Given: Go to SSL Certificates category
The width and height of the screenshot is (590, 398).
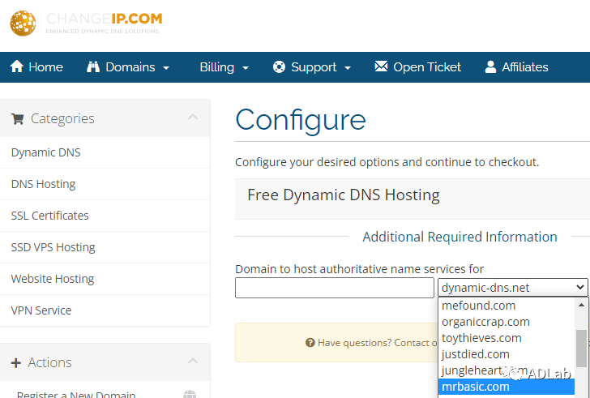Looking at the screenshot, I should point(49,216).
